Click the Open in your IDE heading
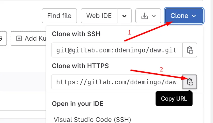Image resolution: width=213 pixels, height=123 pixels. click(x=78, y=104)
